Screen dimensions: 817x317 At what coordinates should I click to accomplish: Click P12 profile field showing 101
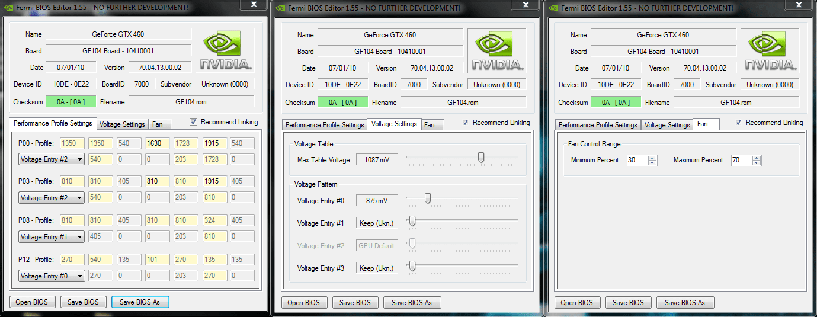[x=157, y=260]
